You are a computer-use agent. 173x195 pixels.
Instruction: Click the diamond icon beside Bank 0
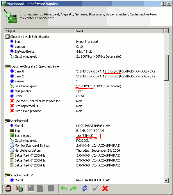tap(12, 71)
